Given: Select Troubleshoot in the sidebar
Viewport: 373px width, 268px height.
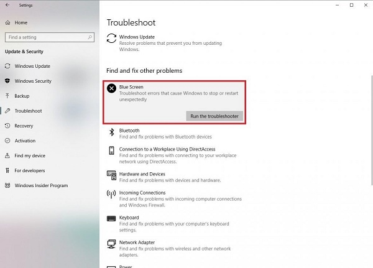Looking at the screenshot, I should point(28,111).
